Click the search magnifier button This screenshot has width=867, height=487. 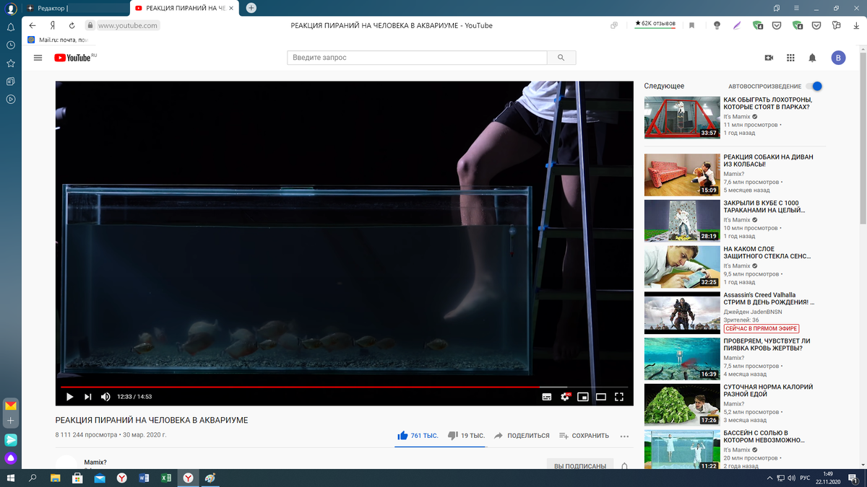[x=561, y=58]
